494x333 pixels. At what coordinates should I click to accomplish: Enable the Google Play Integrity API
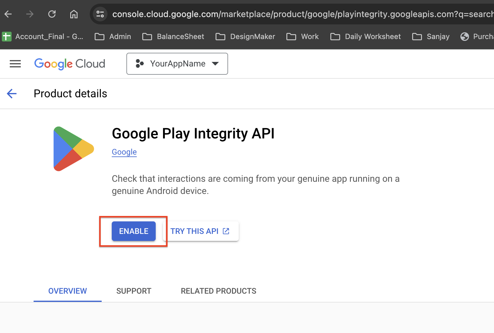[x=134, y=231]
